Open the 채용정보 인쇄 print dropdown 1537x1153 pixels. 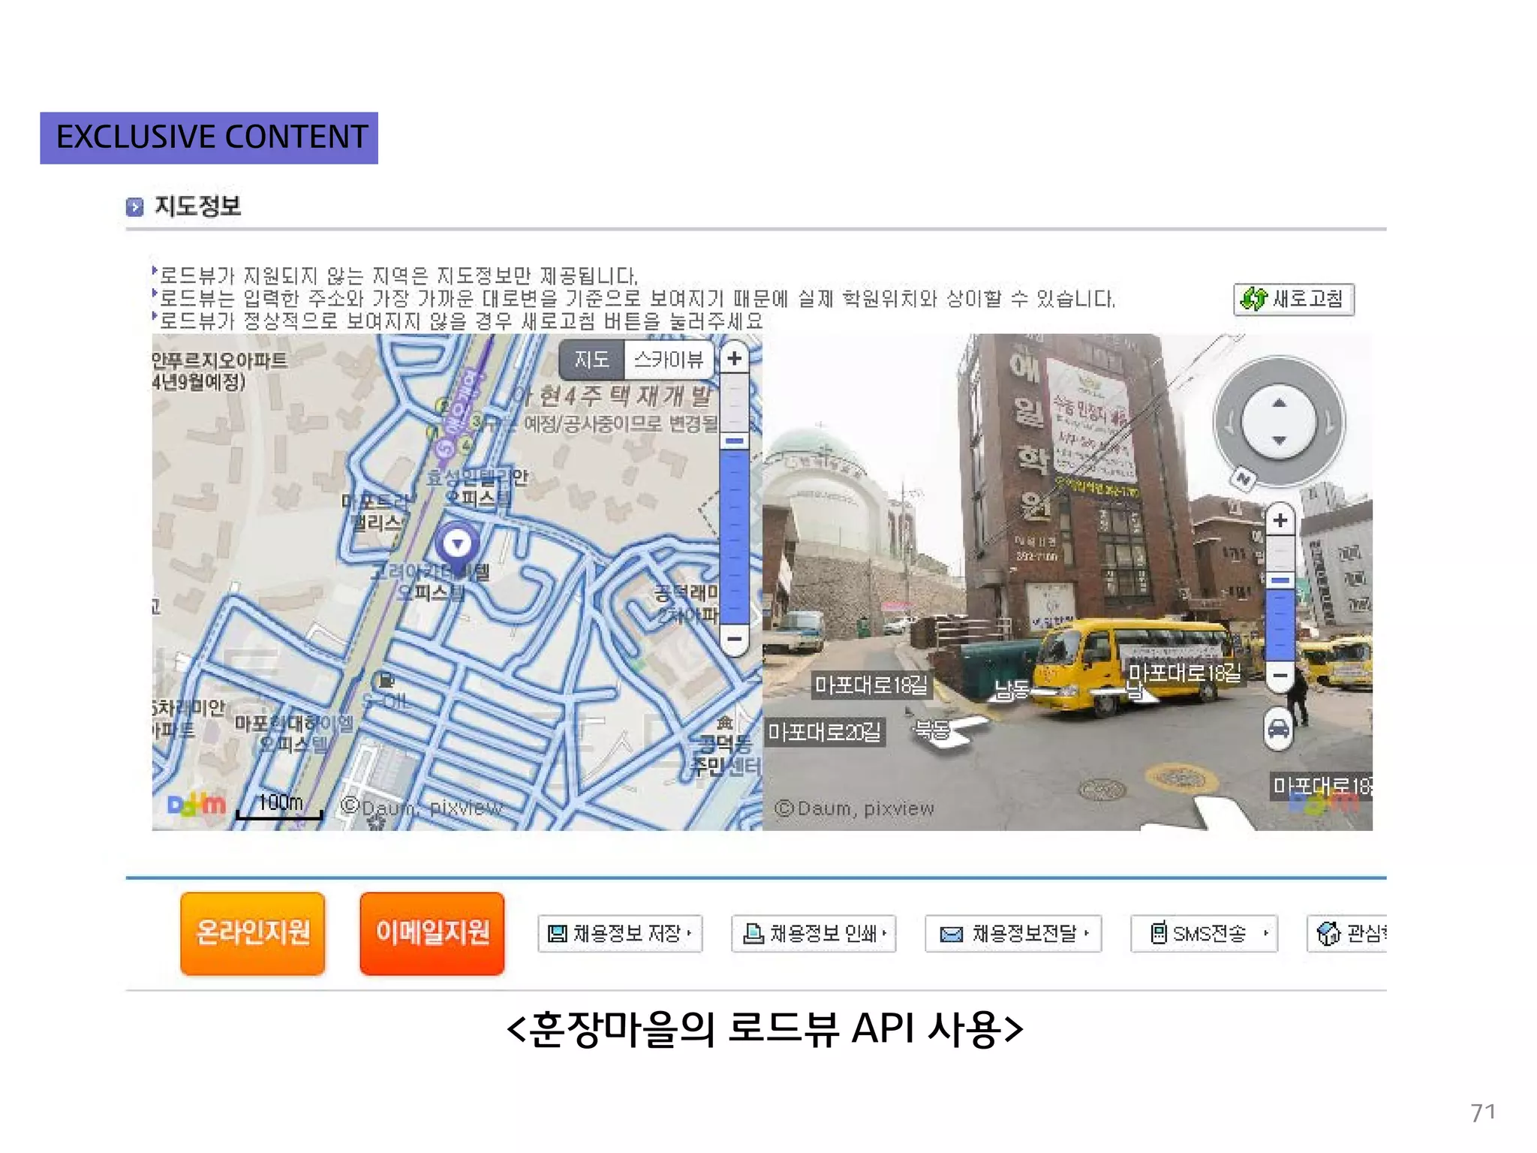click(814, 933)
